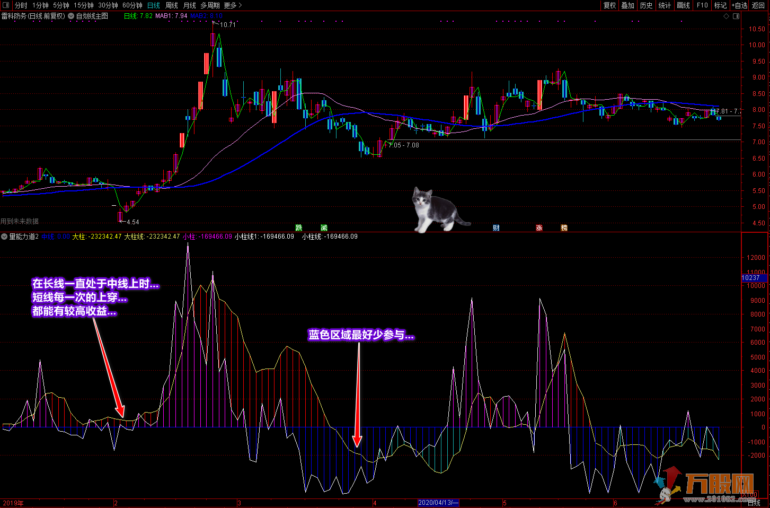Switch to 日线 daily chart
770x508 pixels.
coord(154,5)
